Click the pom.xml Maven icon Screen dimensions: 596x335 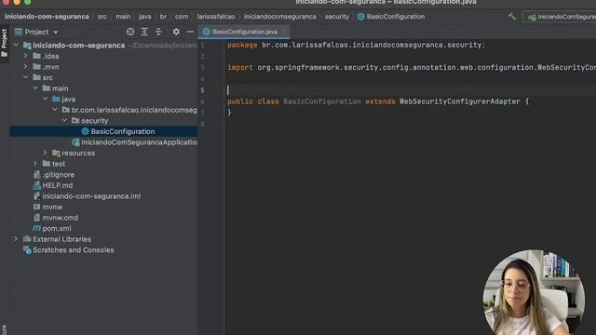tap(36, 228)
